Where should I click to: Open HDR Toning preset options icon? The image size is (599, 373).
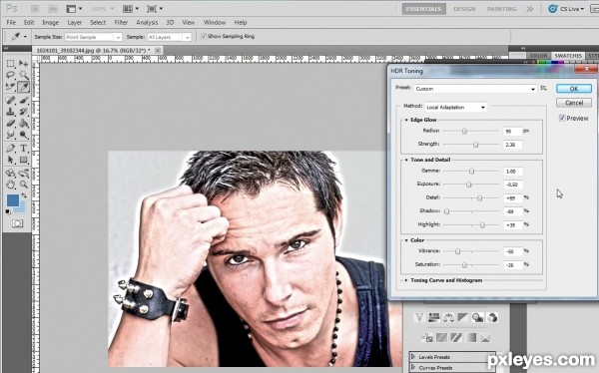tap(544, 88)
